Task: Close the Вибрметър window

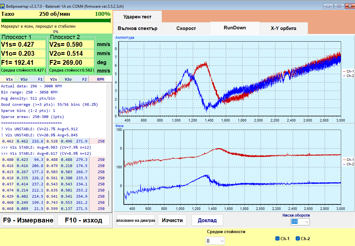Action: click(350, 6)
